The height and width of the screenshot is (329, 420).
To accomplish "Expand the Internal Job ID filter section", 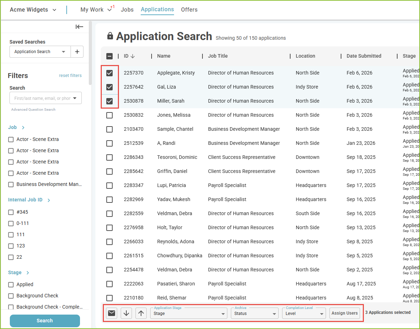I will point(29,200).
